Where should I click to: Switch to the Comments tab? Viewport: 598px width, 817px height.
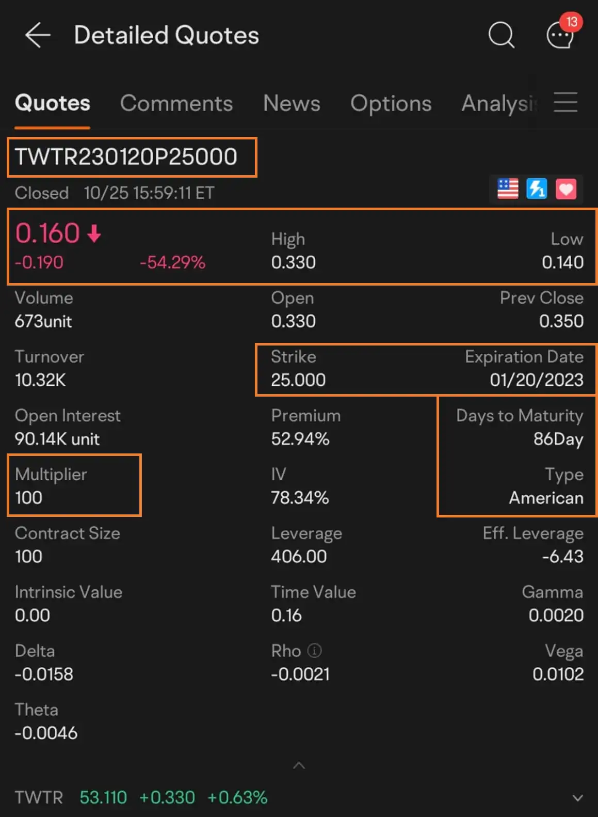pyautogui.click(x=176, y=103)
